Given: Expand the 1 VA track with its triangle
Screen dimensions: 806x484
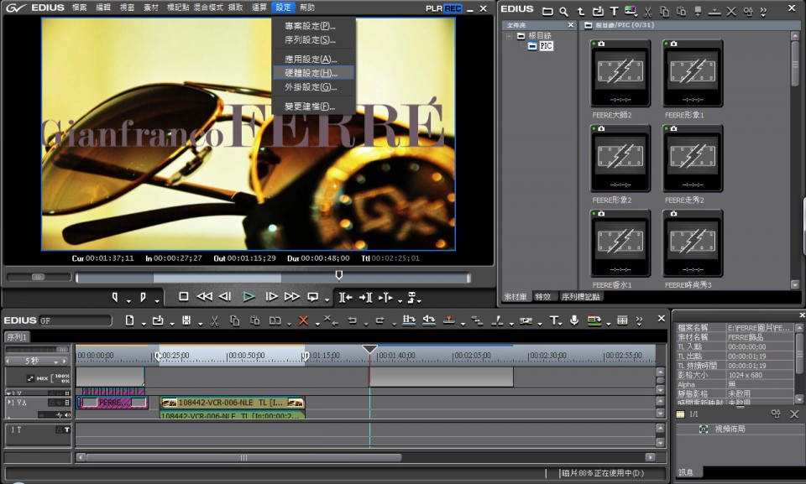Looking at the screenshot, I should point(10,403).
